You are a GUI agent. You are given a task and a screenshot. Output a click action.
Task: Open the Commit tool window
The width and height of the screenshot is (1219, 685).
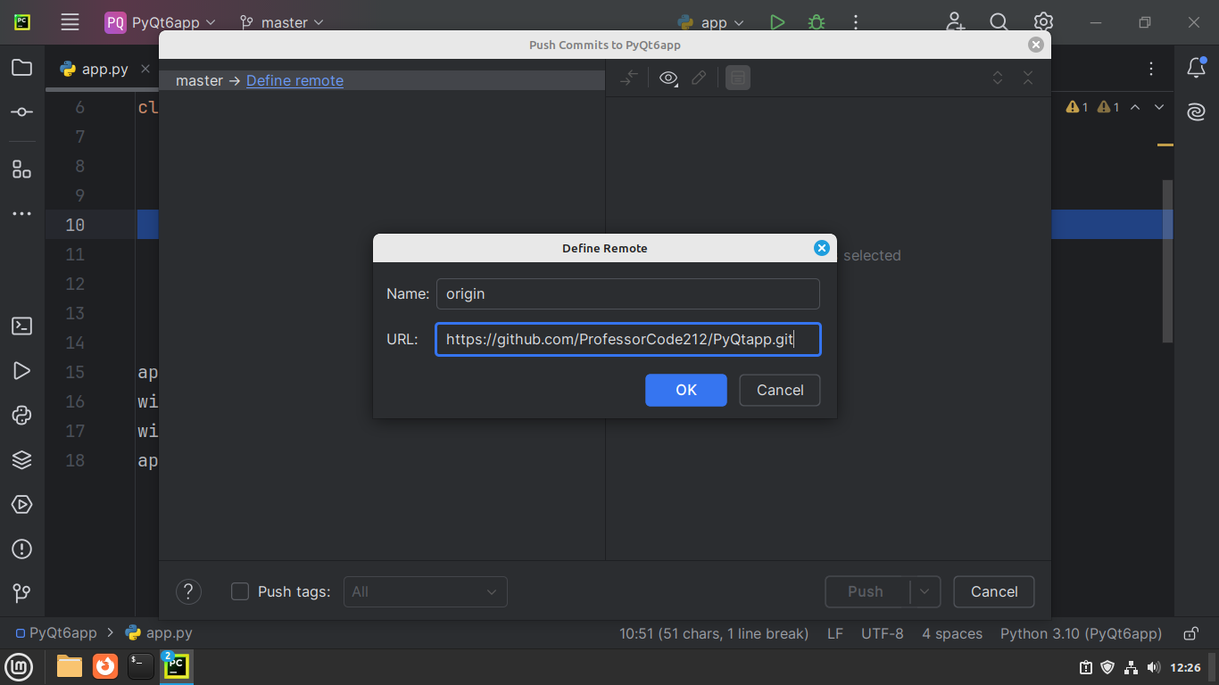(22, 112)
